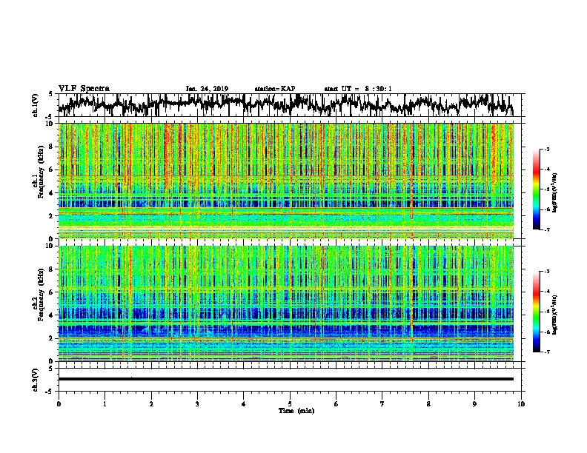Click the "2" kHz tick of ch.1 frequency axis
The image size is (587, 453).
(53, 215)
